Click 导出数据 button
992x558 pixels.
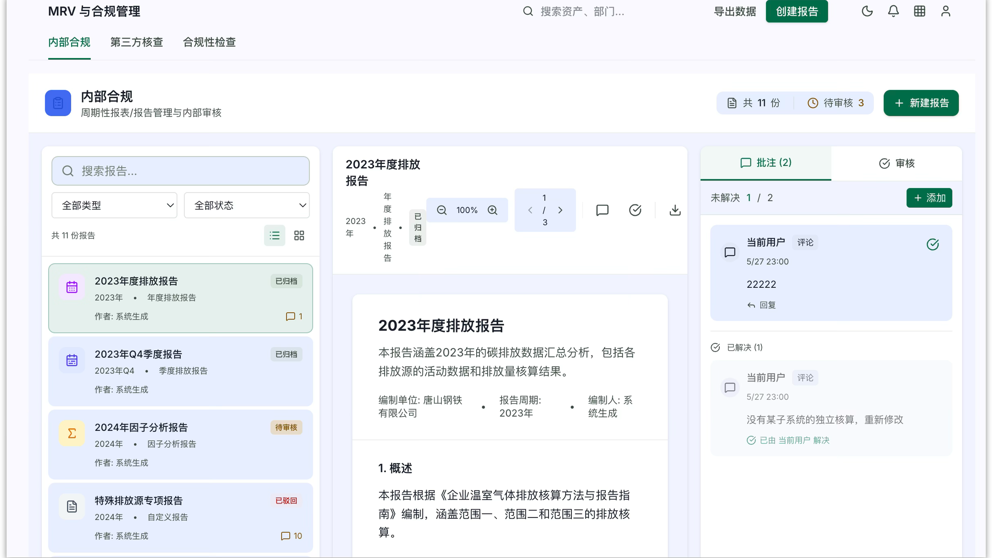[735, 11]
